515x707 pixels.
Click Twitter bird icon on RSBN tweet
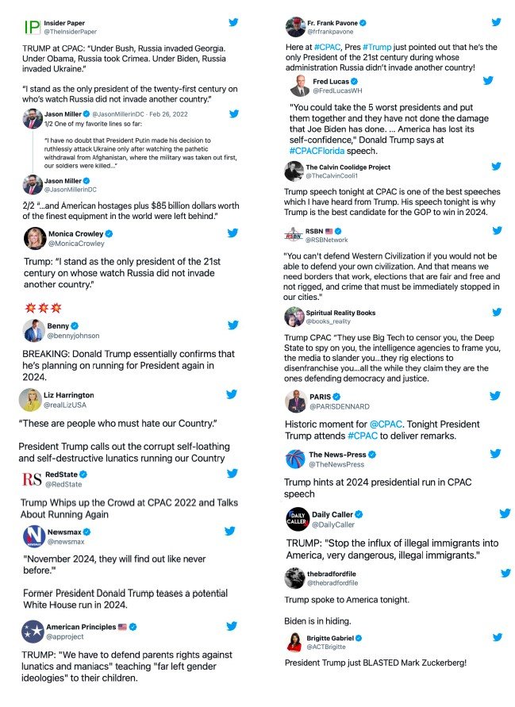click(x=497, y=231)
